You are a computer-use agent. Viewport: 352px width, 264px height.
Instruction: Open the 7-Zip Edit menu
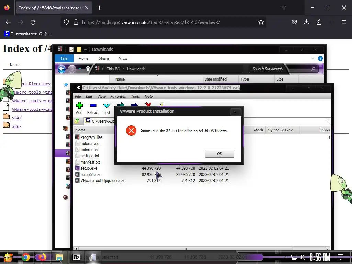tap(89, 96)
